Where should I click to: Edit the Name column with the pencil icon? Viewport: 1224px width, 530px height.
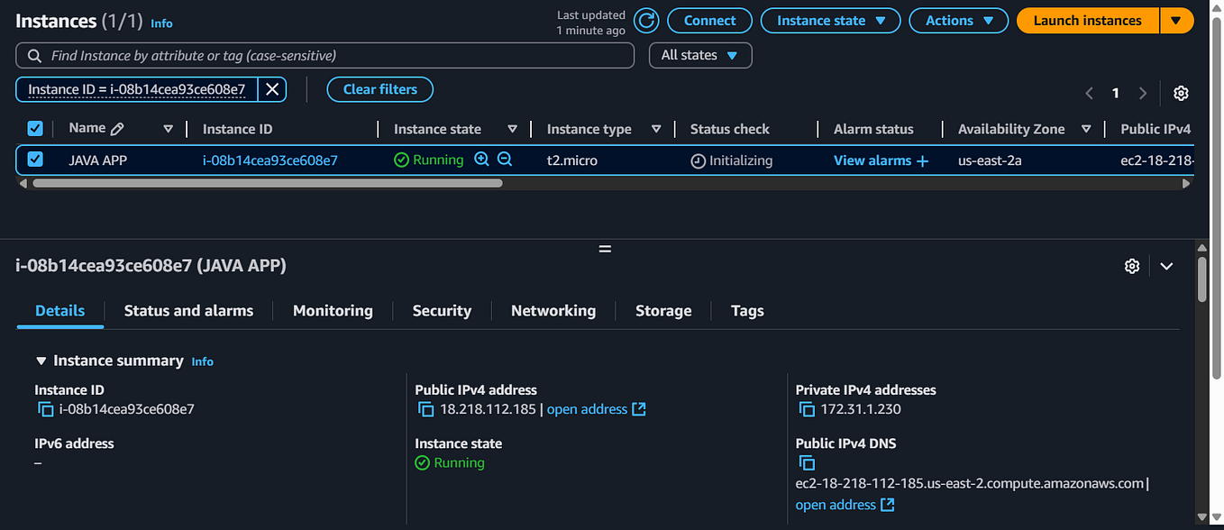coord(117,127)
